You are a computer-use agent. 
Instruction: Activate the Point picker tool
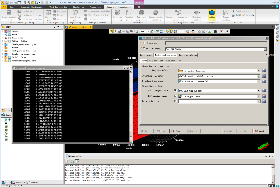pos(240,11)
